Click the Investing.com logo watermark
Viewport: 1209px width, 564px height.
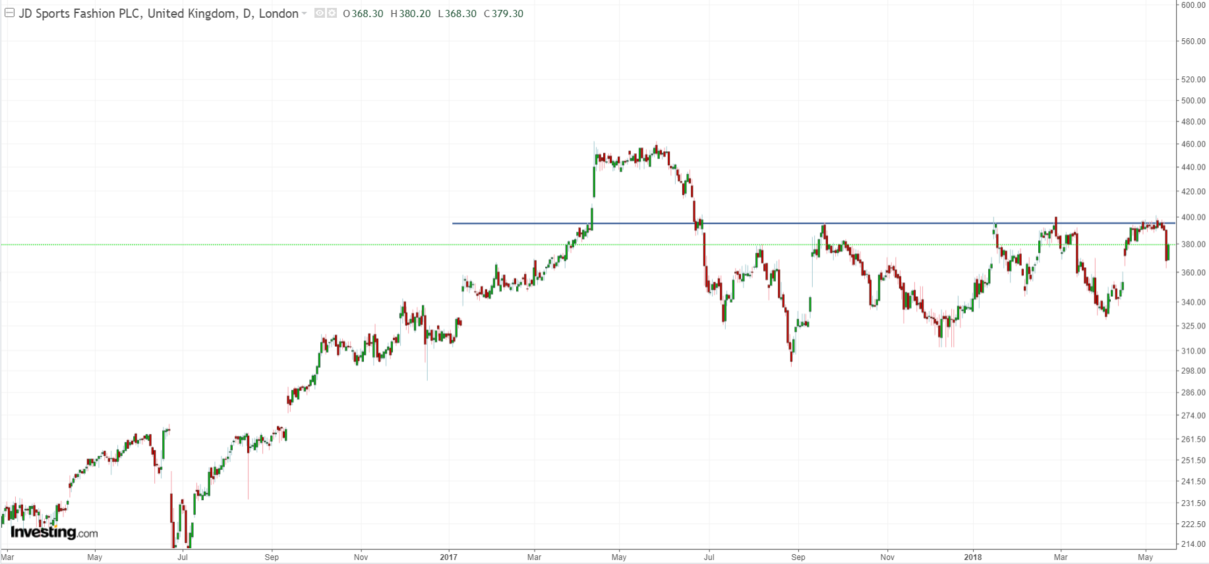tap(54, 532)
